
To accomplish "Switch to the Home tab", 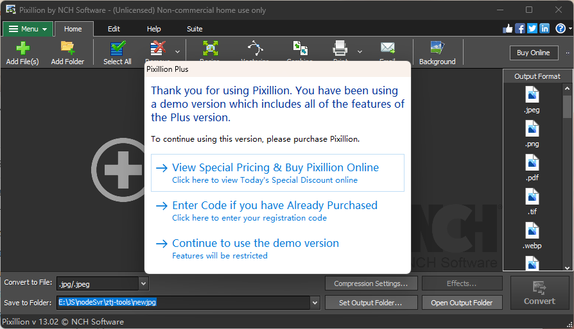I will pos(73,29).
